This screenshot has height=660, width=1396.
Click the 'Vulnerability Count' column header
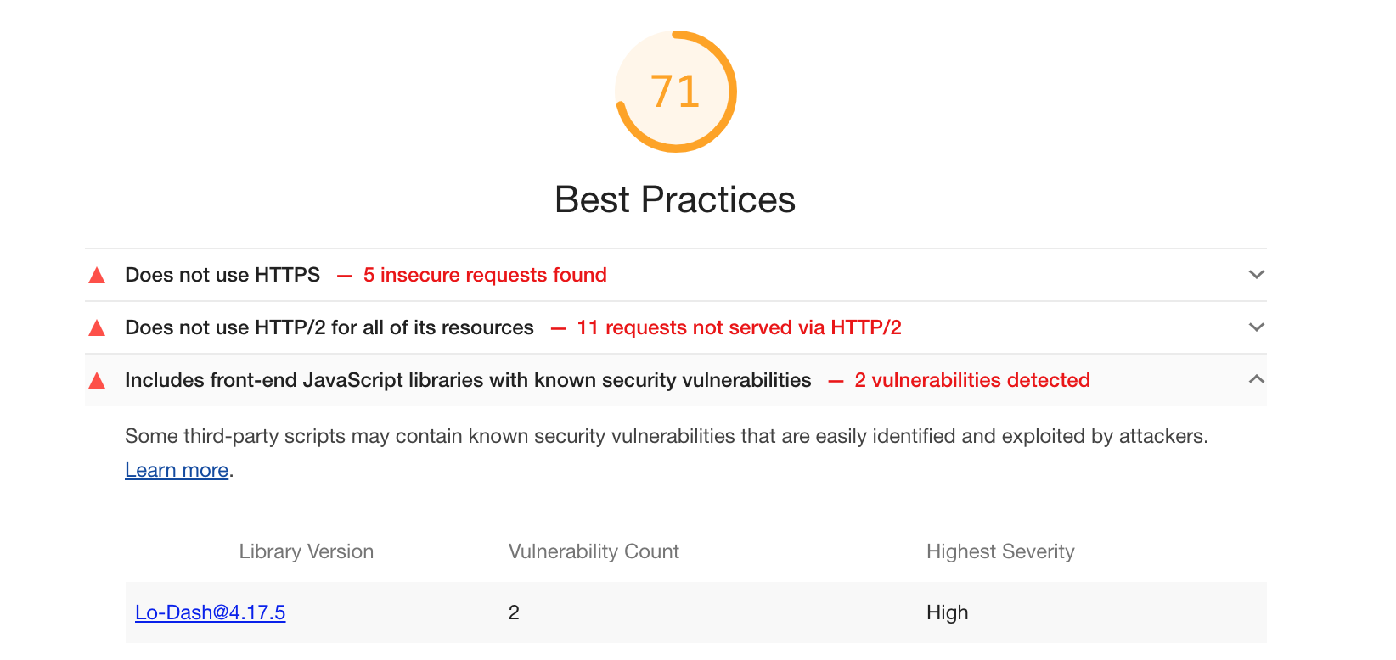[594, 551]
